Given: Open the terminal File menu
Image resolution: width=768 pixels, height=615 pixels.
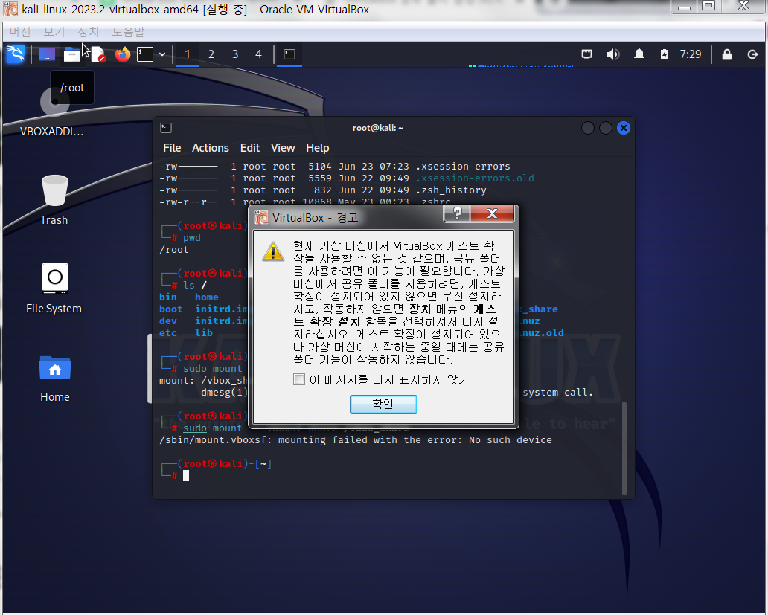Looking at the screenshot, I should (172, 148).
